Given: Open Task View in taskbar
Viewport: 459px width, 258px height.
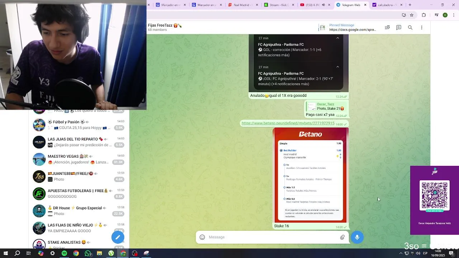Looking at the screenshot, I should pos(29,253).
